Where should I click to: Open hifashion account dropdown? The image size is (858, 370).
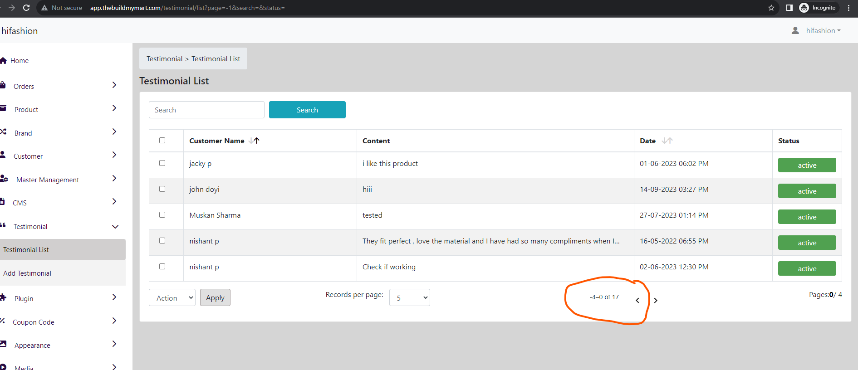pos(823,30)
